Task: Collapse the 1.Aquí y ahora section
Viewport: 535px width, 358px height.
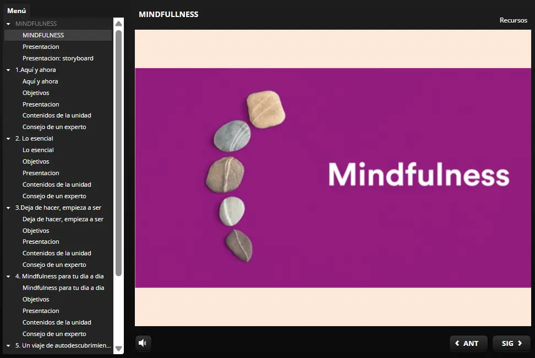Action: [x=8, y=70]
